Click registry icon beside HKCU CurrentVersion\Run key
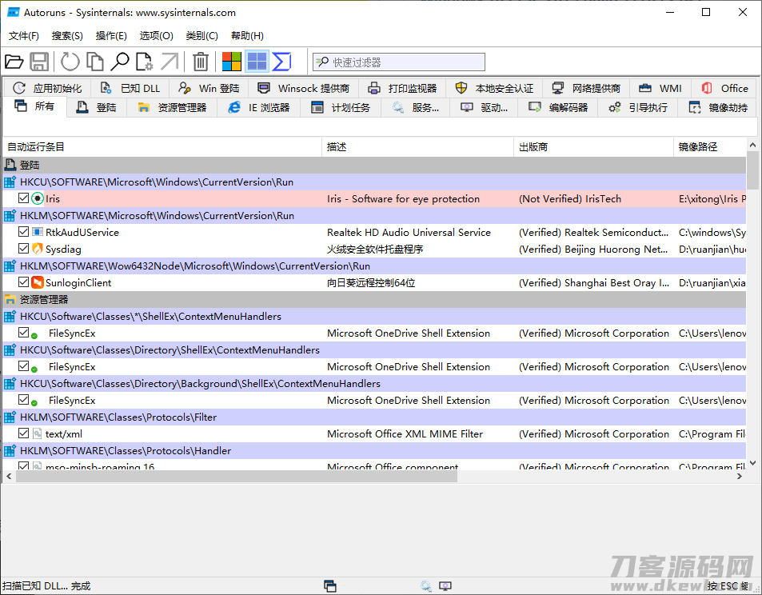 pos(10,182)
